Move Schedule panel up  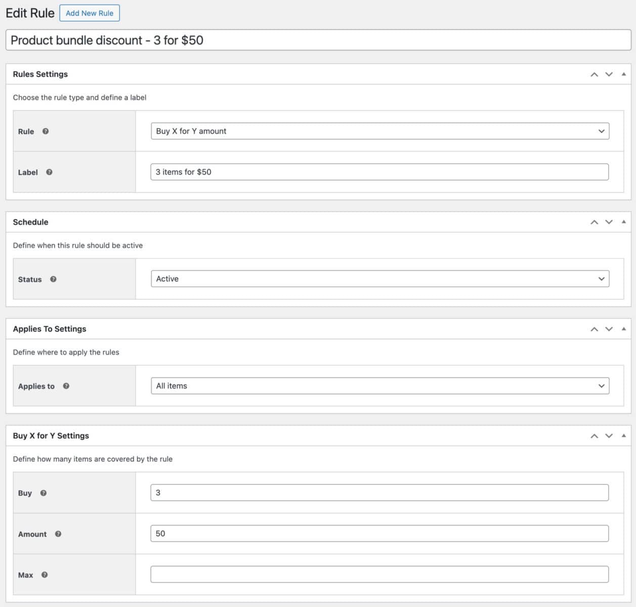click(x=595, y=222)
